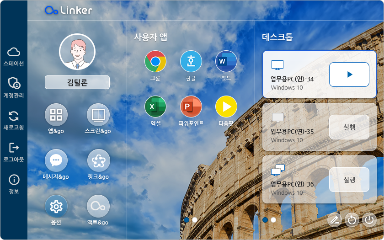This screenshot has width=384, height=240.
Task: Click the 새로고침 refresh icon
Action: (x=14, y=116)
